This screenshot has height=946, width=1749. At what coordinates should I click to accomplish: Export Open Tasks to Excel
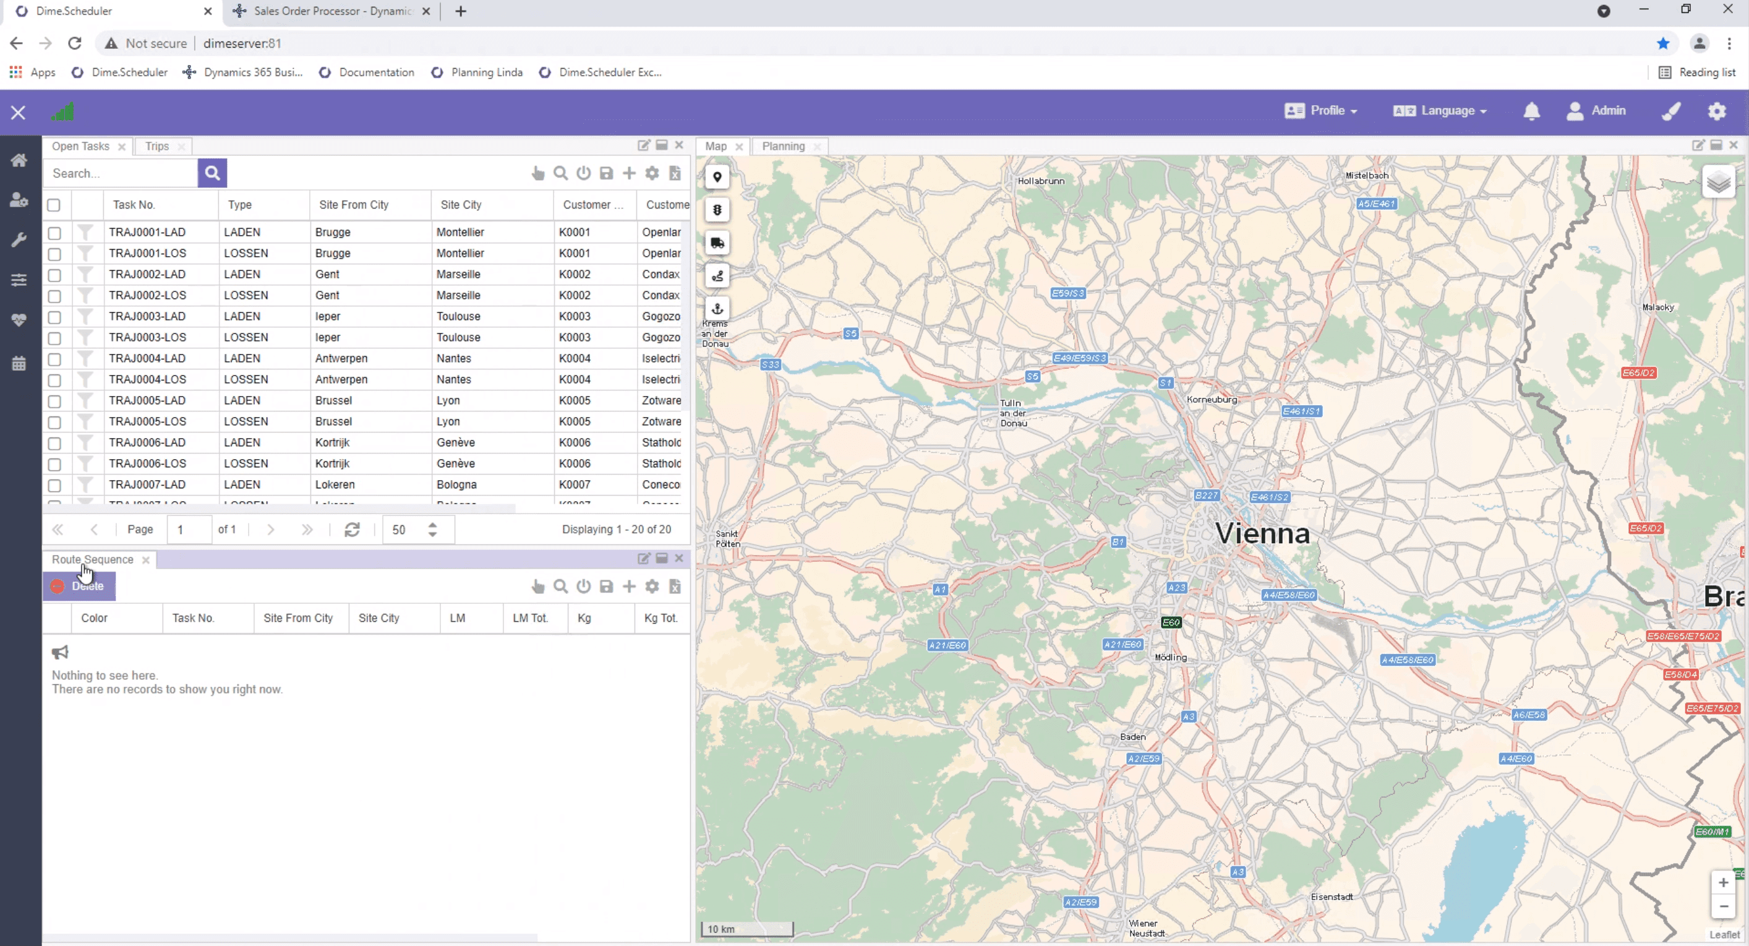point(675,173)
